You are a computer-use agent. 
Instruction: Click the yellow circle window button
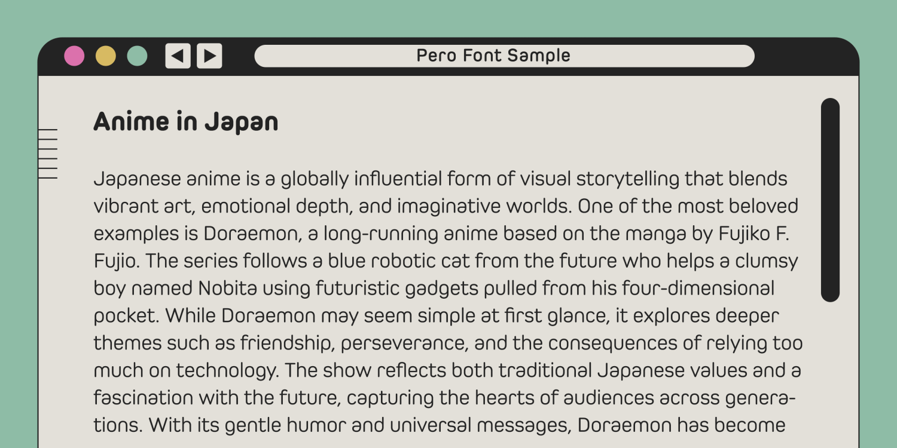[106, 56]
